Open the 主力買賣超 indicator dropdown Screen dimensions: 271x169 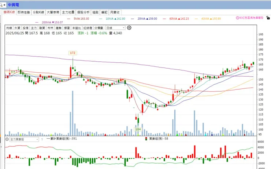click(x=24, y=139)
